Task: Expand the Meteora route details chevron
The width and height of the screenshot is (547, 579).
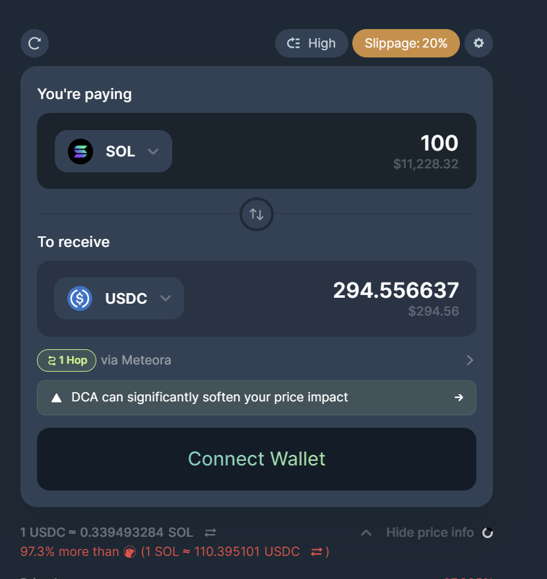Action: [470, 360]
